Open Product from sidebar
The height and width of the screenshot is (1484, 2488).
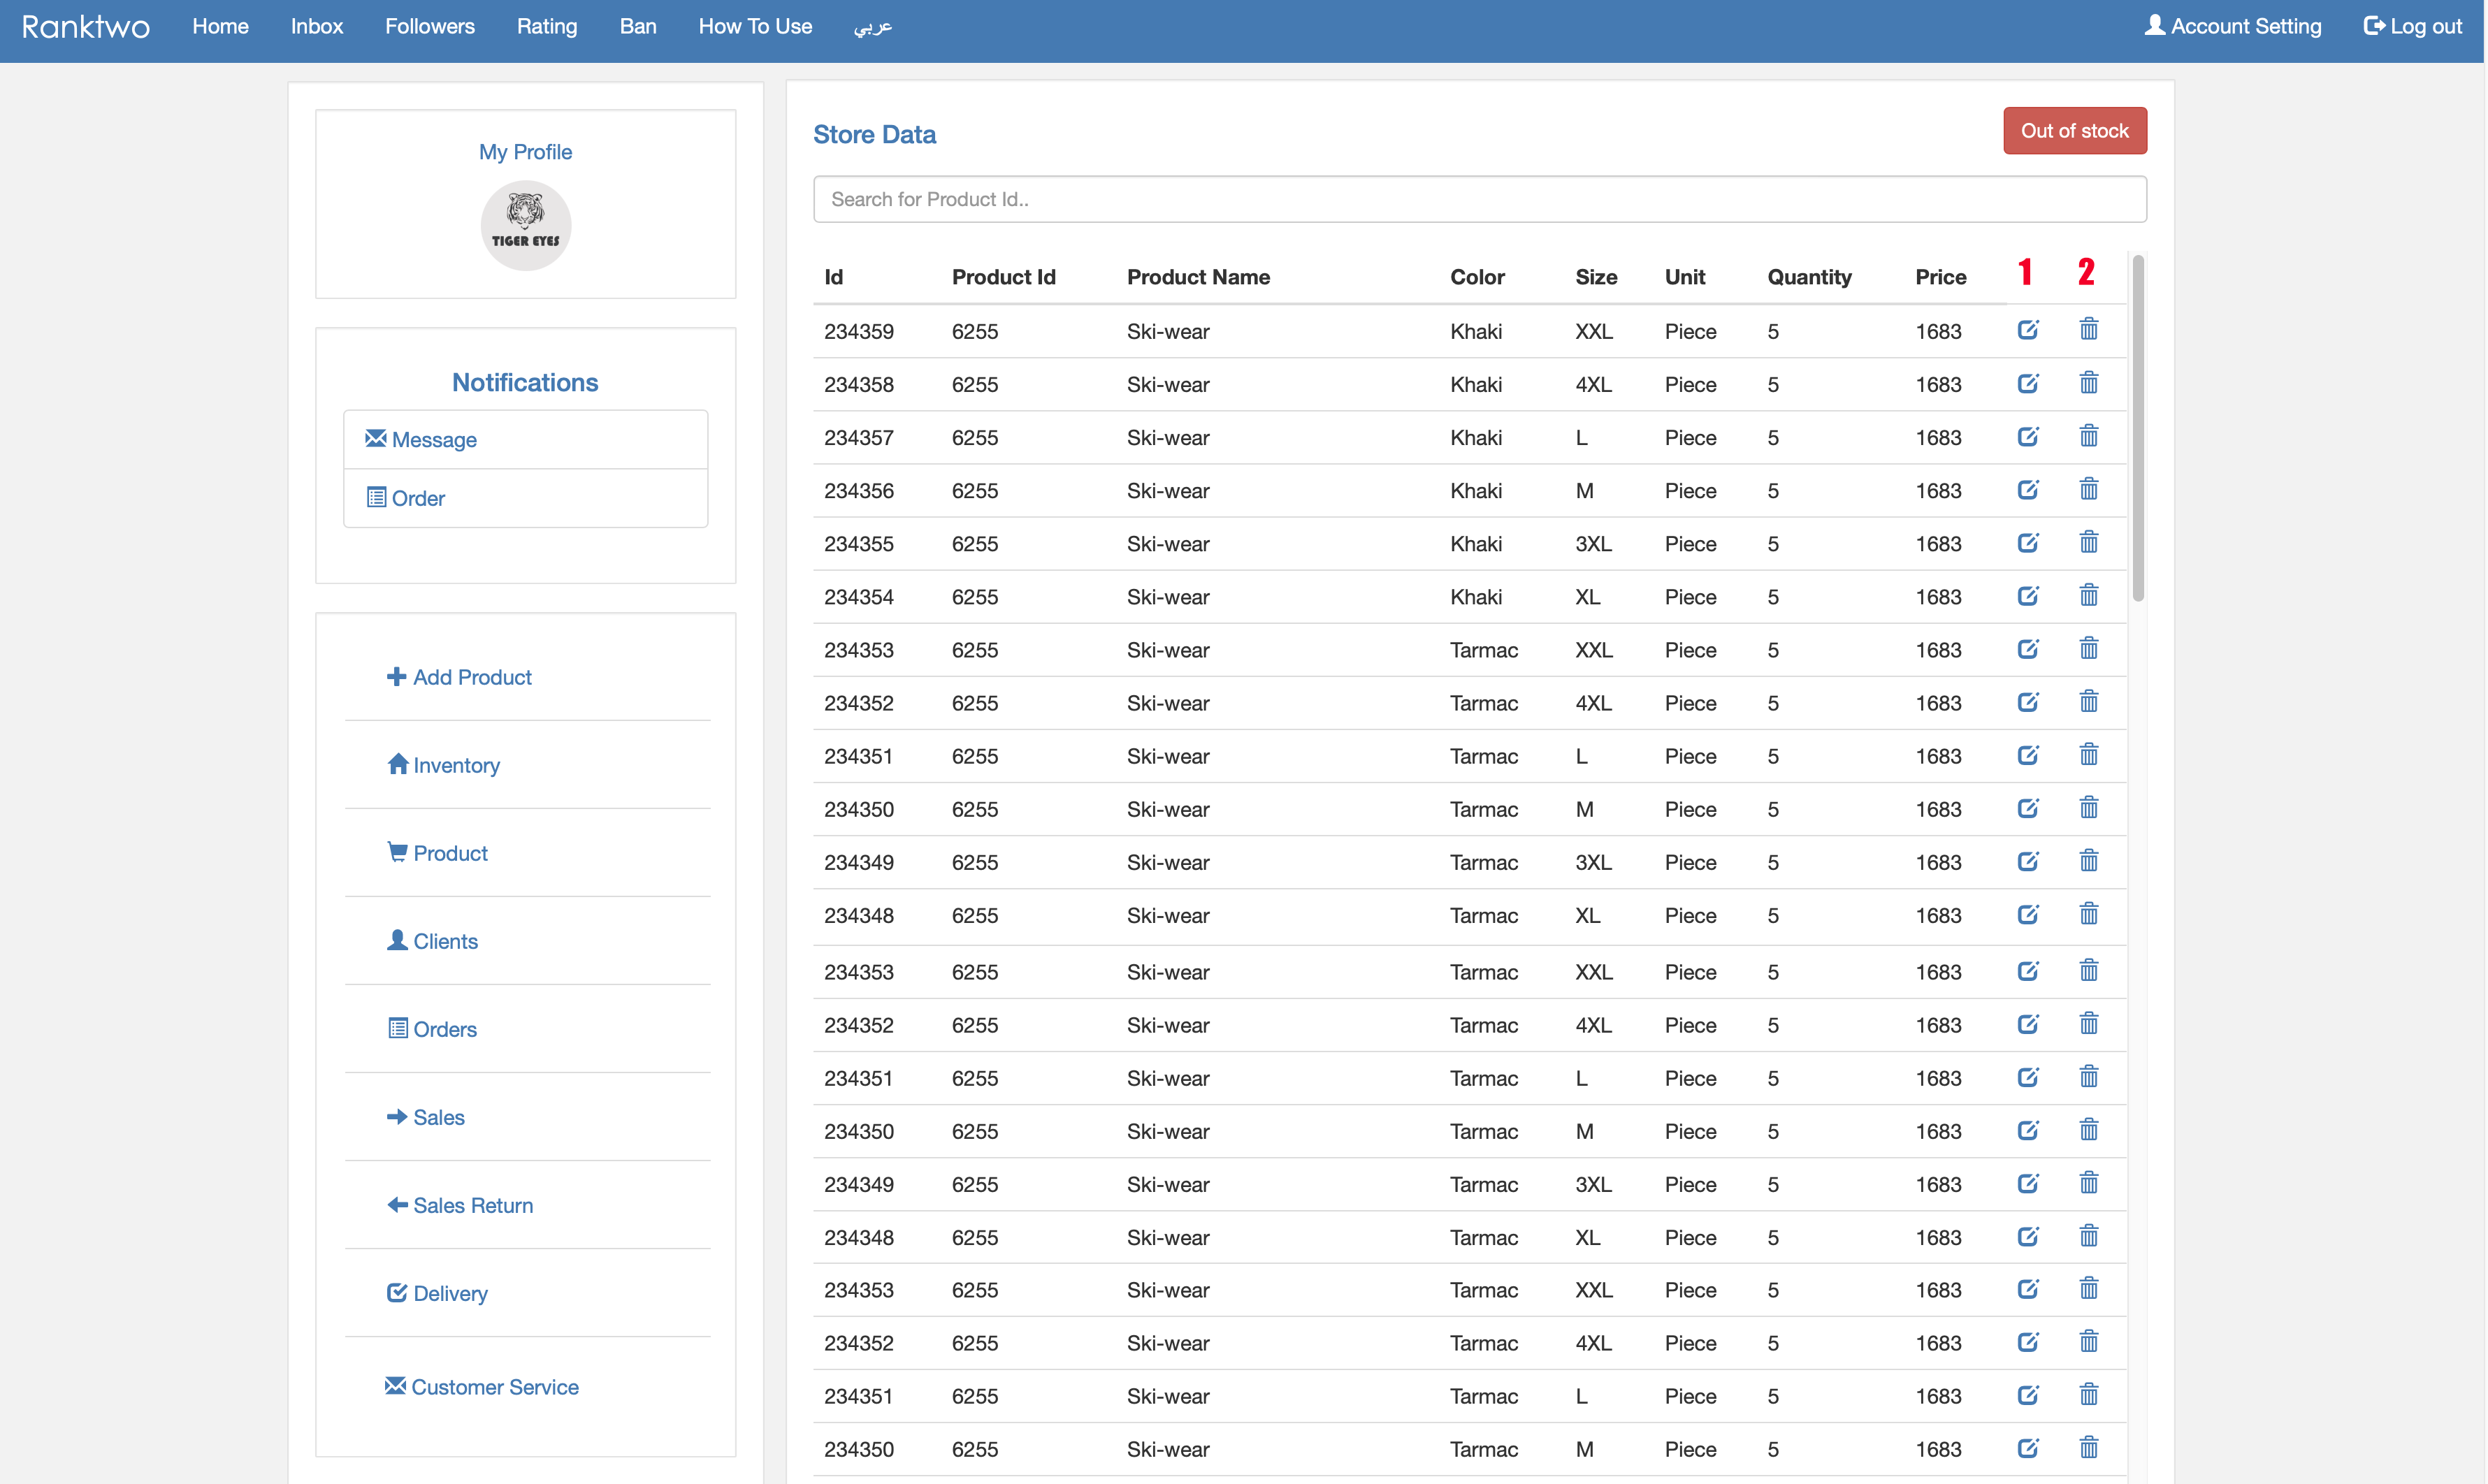click(437, 853)
